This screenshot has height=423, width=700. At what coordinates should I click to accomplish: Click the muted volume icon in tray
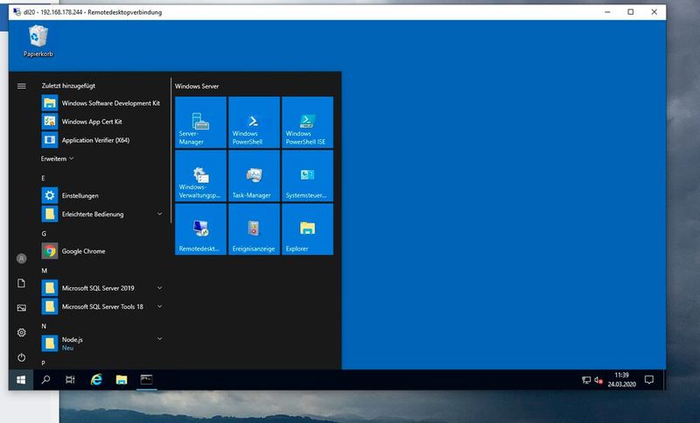(x=598, y=380)
